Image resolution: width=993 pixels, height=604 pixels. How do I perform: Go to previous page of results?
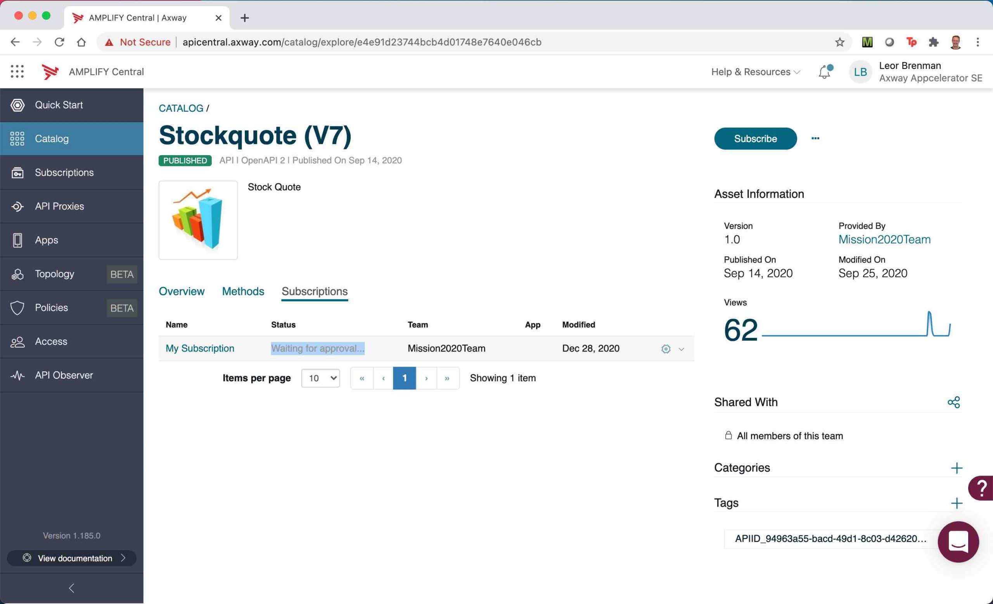(383, 378)
